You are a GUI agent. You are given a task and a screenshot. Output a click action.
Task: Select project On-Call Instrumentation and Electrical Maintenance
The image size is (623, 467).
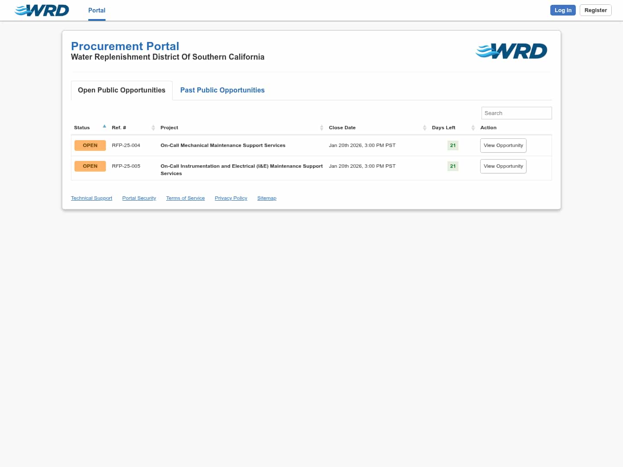point(241,170)
